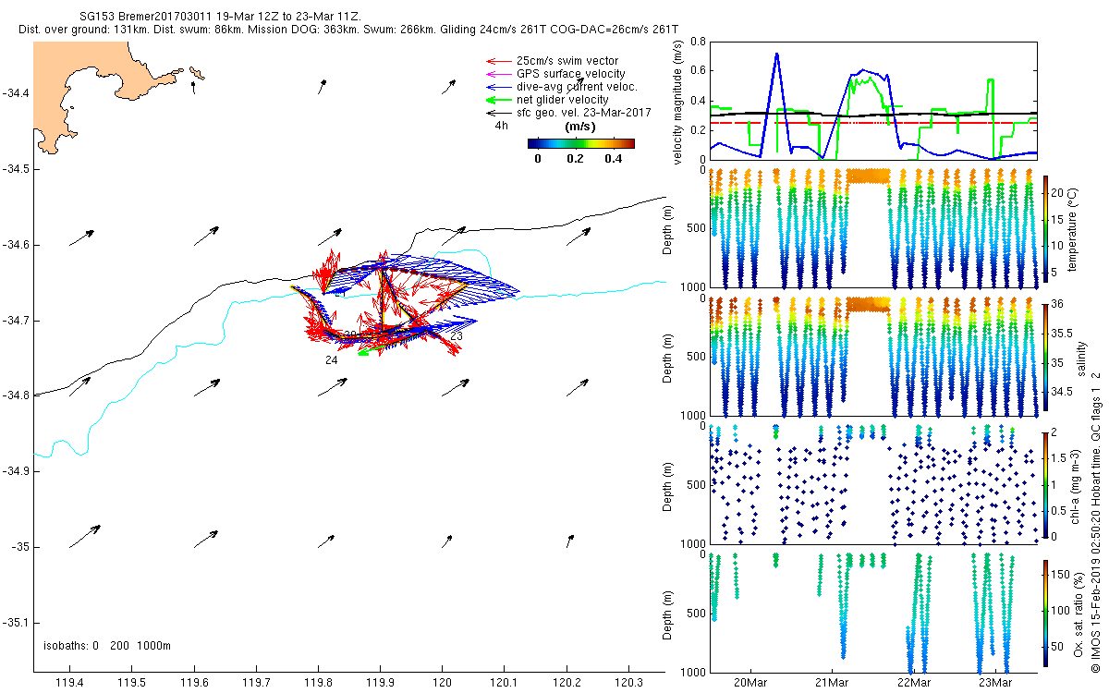The height and width of the screenshot is (693, 1109).
Task: Click the isobaths 0 200 1000m label
Action: 106,645
